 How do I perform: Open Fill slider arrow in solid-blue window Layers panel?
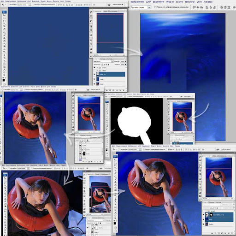pyautogui.click(x=125, y=65)
